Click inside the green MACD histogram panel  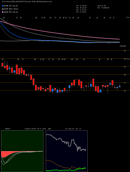coord(22,151)
